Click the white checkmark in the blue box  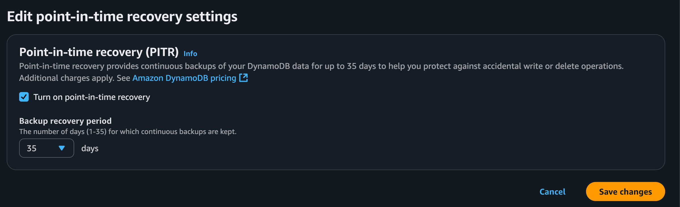(24, 97)
